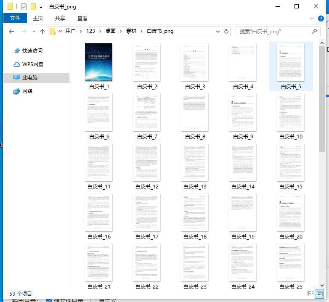Click the vertical scrollbar thumb

(322, 99)
